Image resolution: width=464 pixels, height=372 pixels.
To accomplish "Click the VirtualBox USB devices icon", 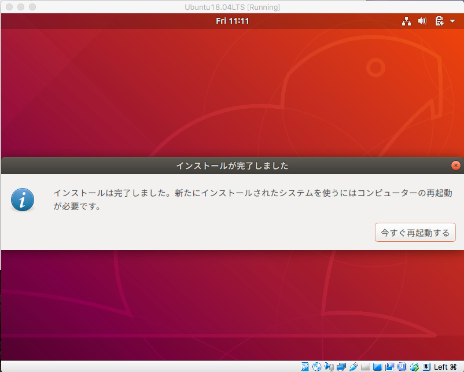I will click(353, 367).
